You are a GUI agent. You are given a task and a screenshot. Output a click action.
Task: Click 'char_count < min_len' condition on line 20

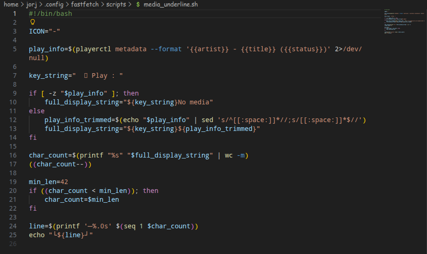click(x=88, y=191)
